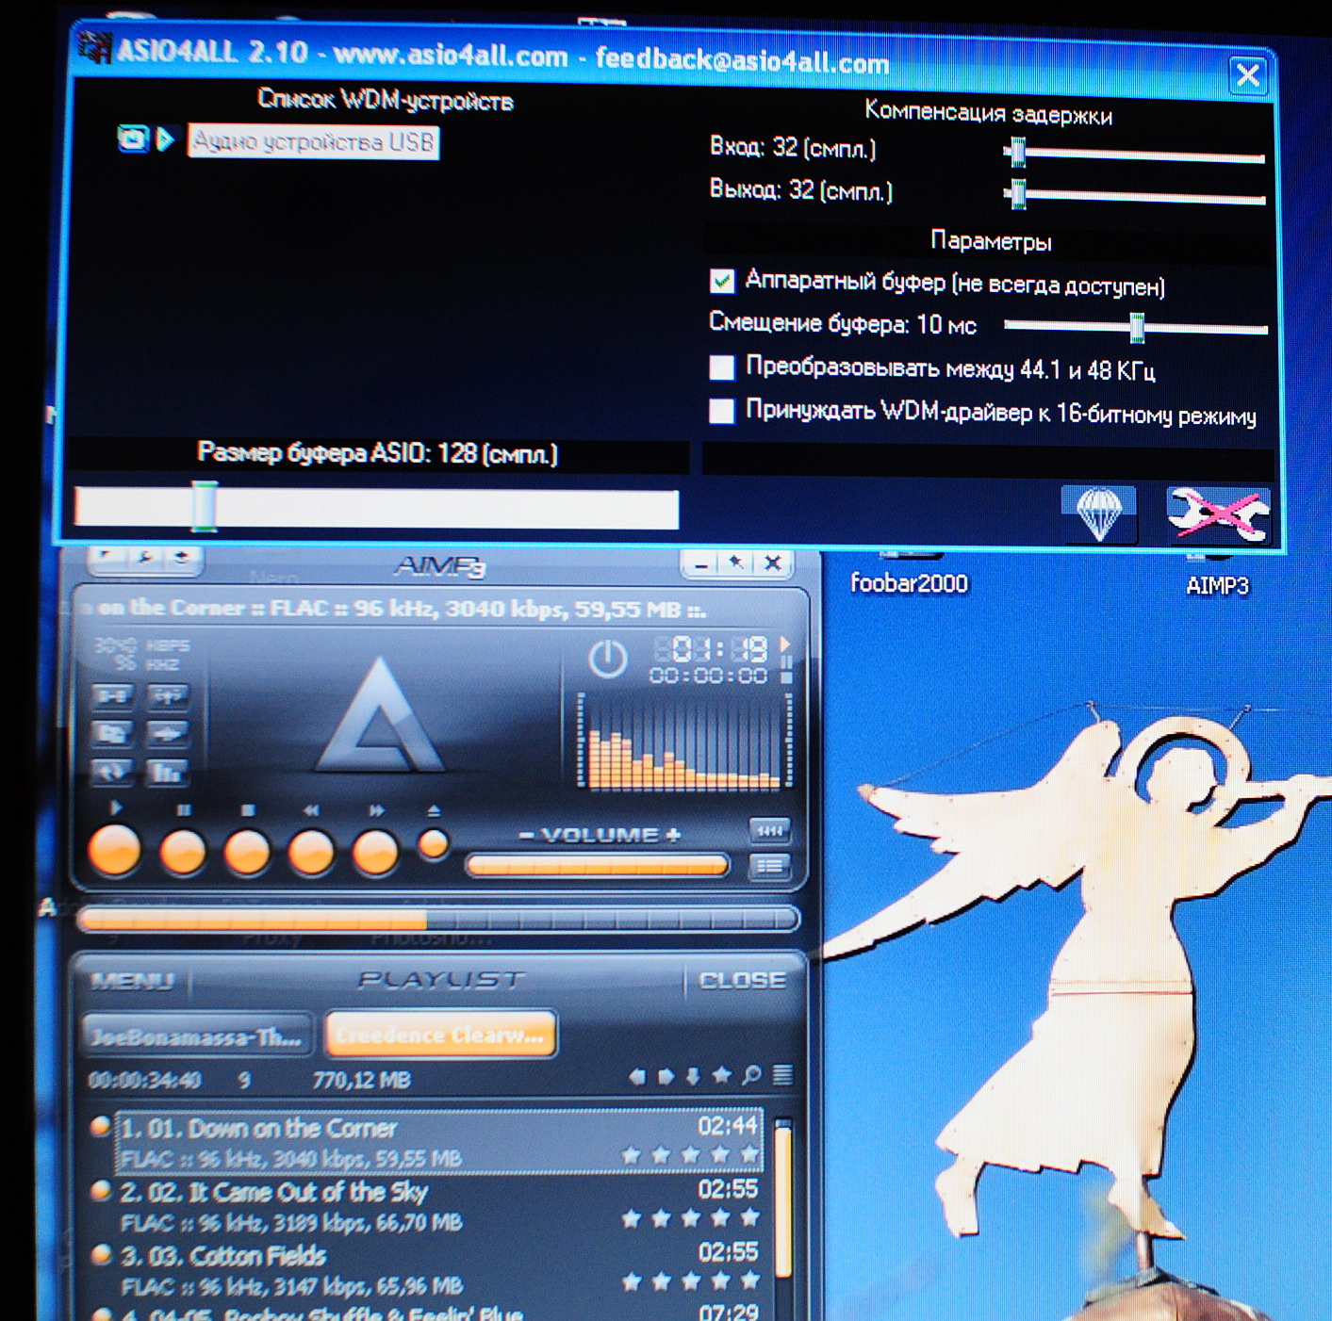
Task: Close the ASIO4ALL window
Action: 1248,74
